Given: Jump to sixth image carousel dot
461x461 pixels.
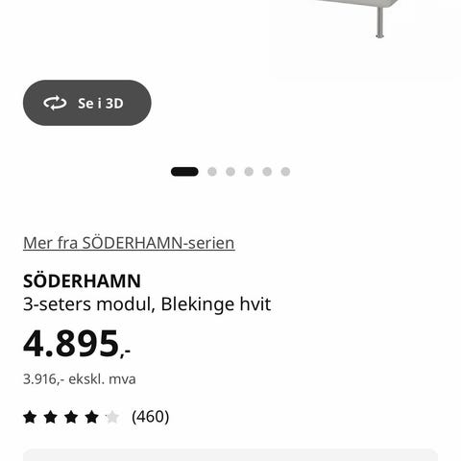Looking at the screenshot, I should click(x=285, y=172).
